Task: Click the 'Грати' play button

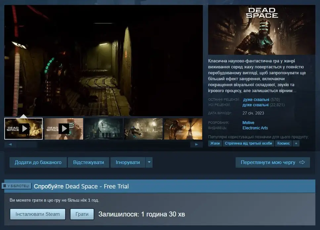Action: [x=82, y=214]
